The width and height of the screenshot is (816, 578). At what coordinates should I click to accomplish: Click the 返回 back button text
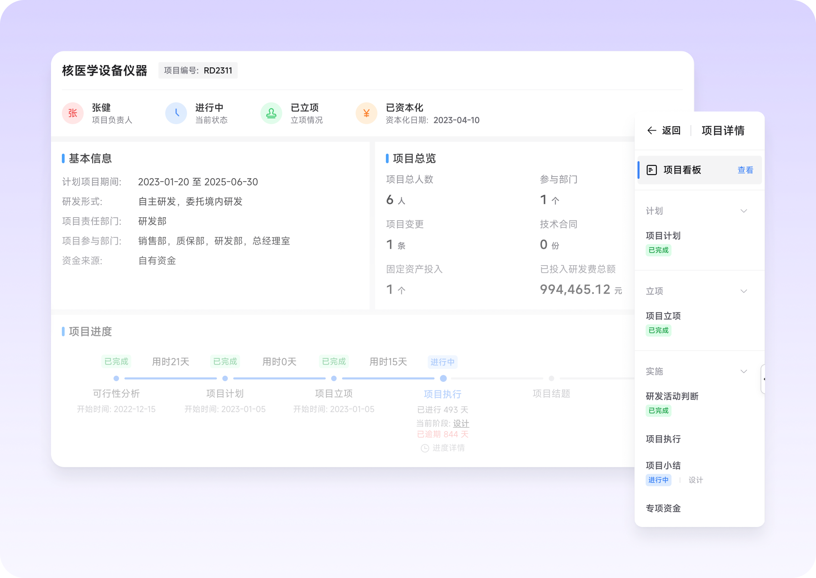[671, 131]
